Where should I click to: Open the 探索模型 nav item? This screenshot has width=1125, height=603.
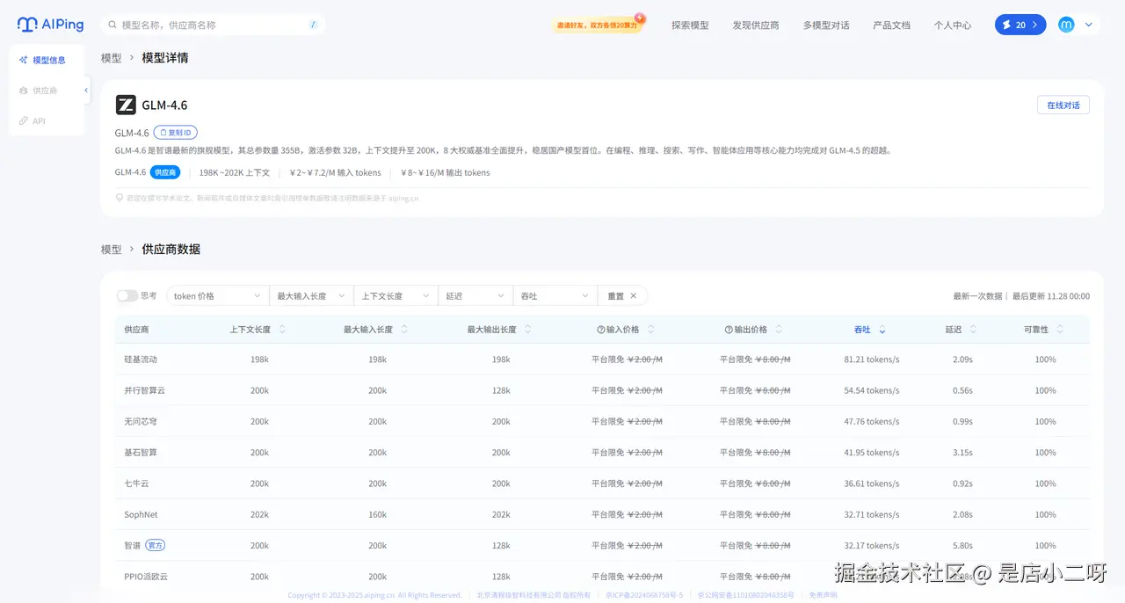pyautogui.click(x=690, y=25)
